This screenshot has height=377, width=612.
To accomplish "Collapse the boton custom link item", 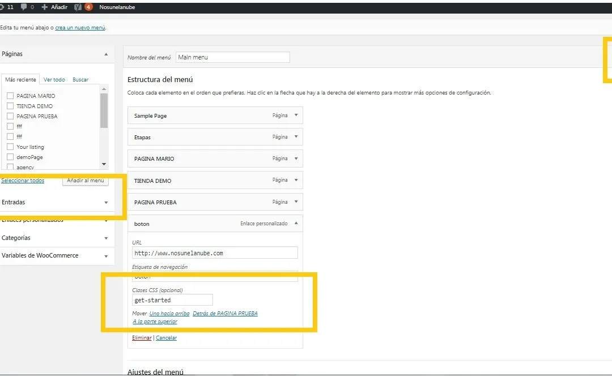I will click(295, 224).
